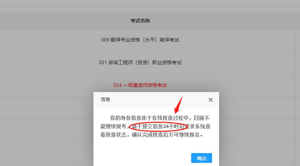
Task: Select the 031 咨询工程师（投资）职业资格考试 entry
Action: pyautogui.click(x=140, y=62)
